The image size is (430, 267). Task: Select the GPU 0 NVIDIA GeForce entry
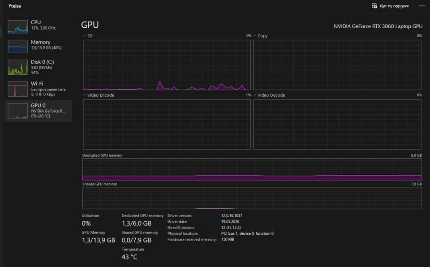[39, 111]
